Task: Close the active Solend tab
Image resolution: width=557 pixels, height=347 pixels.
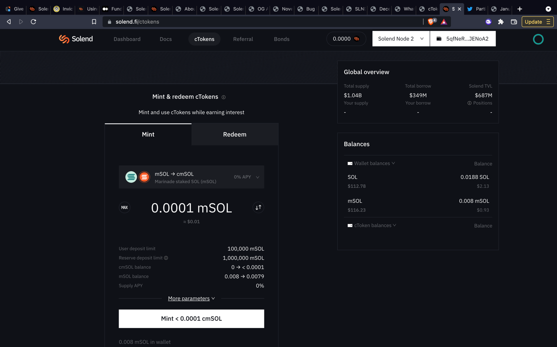Action: 459,9
